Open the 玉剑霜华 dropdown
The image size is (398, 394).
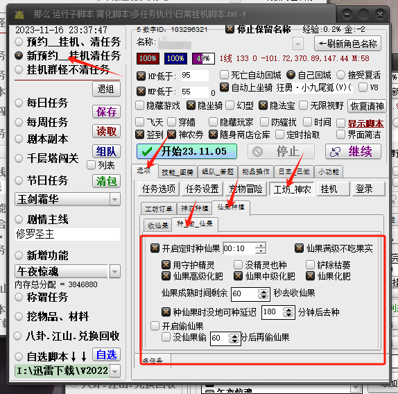(x=114, y=199)
